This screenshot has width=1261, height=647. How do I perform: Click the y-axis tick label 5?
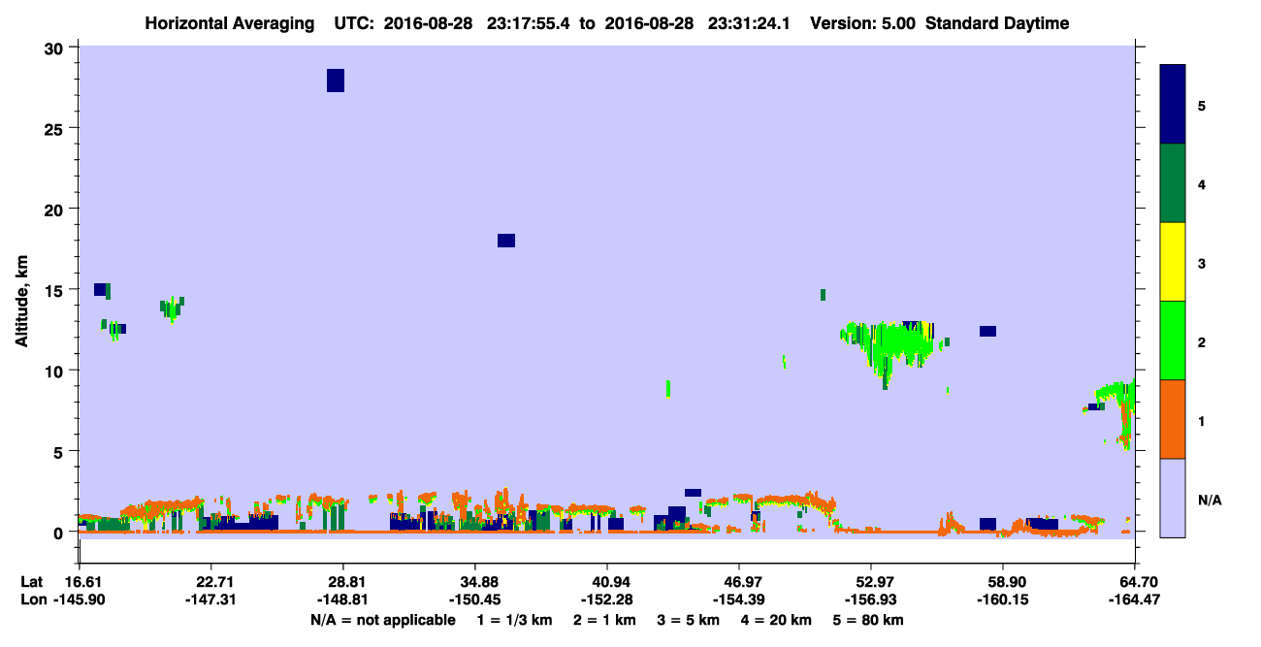click(60, 451)
